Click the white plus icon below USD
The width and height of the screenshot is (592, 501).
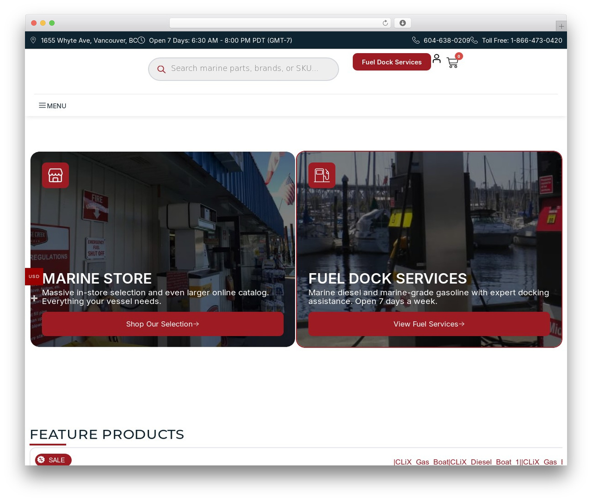(x=34, y=299)
